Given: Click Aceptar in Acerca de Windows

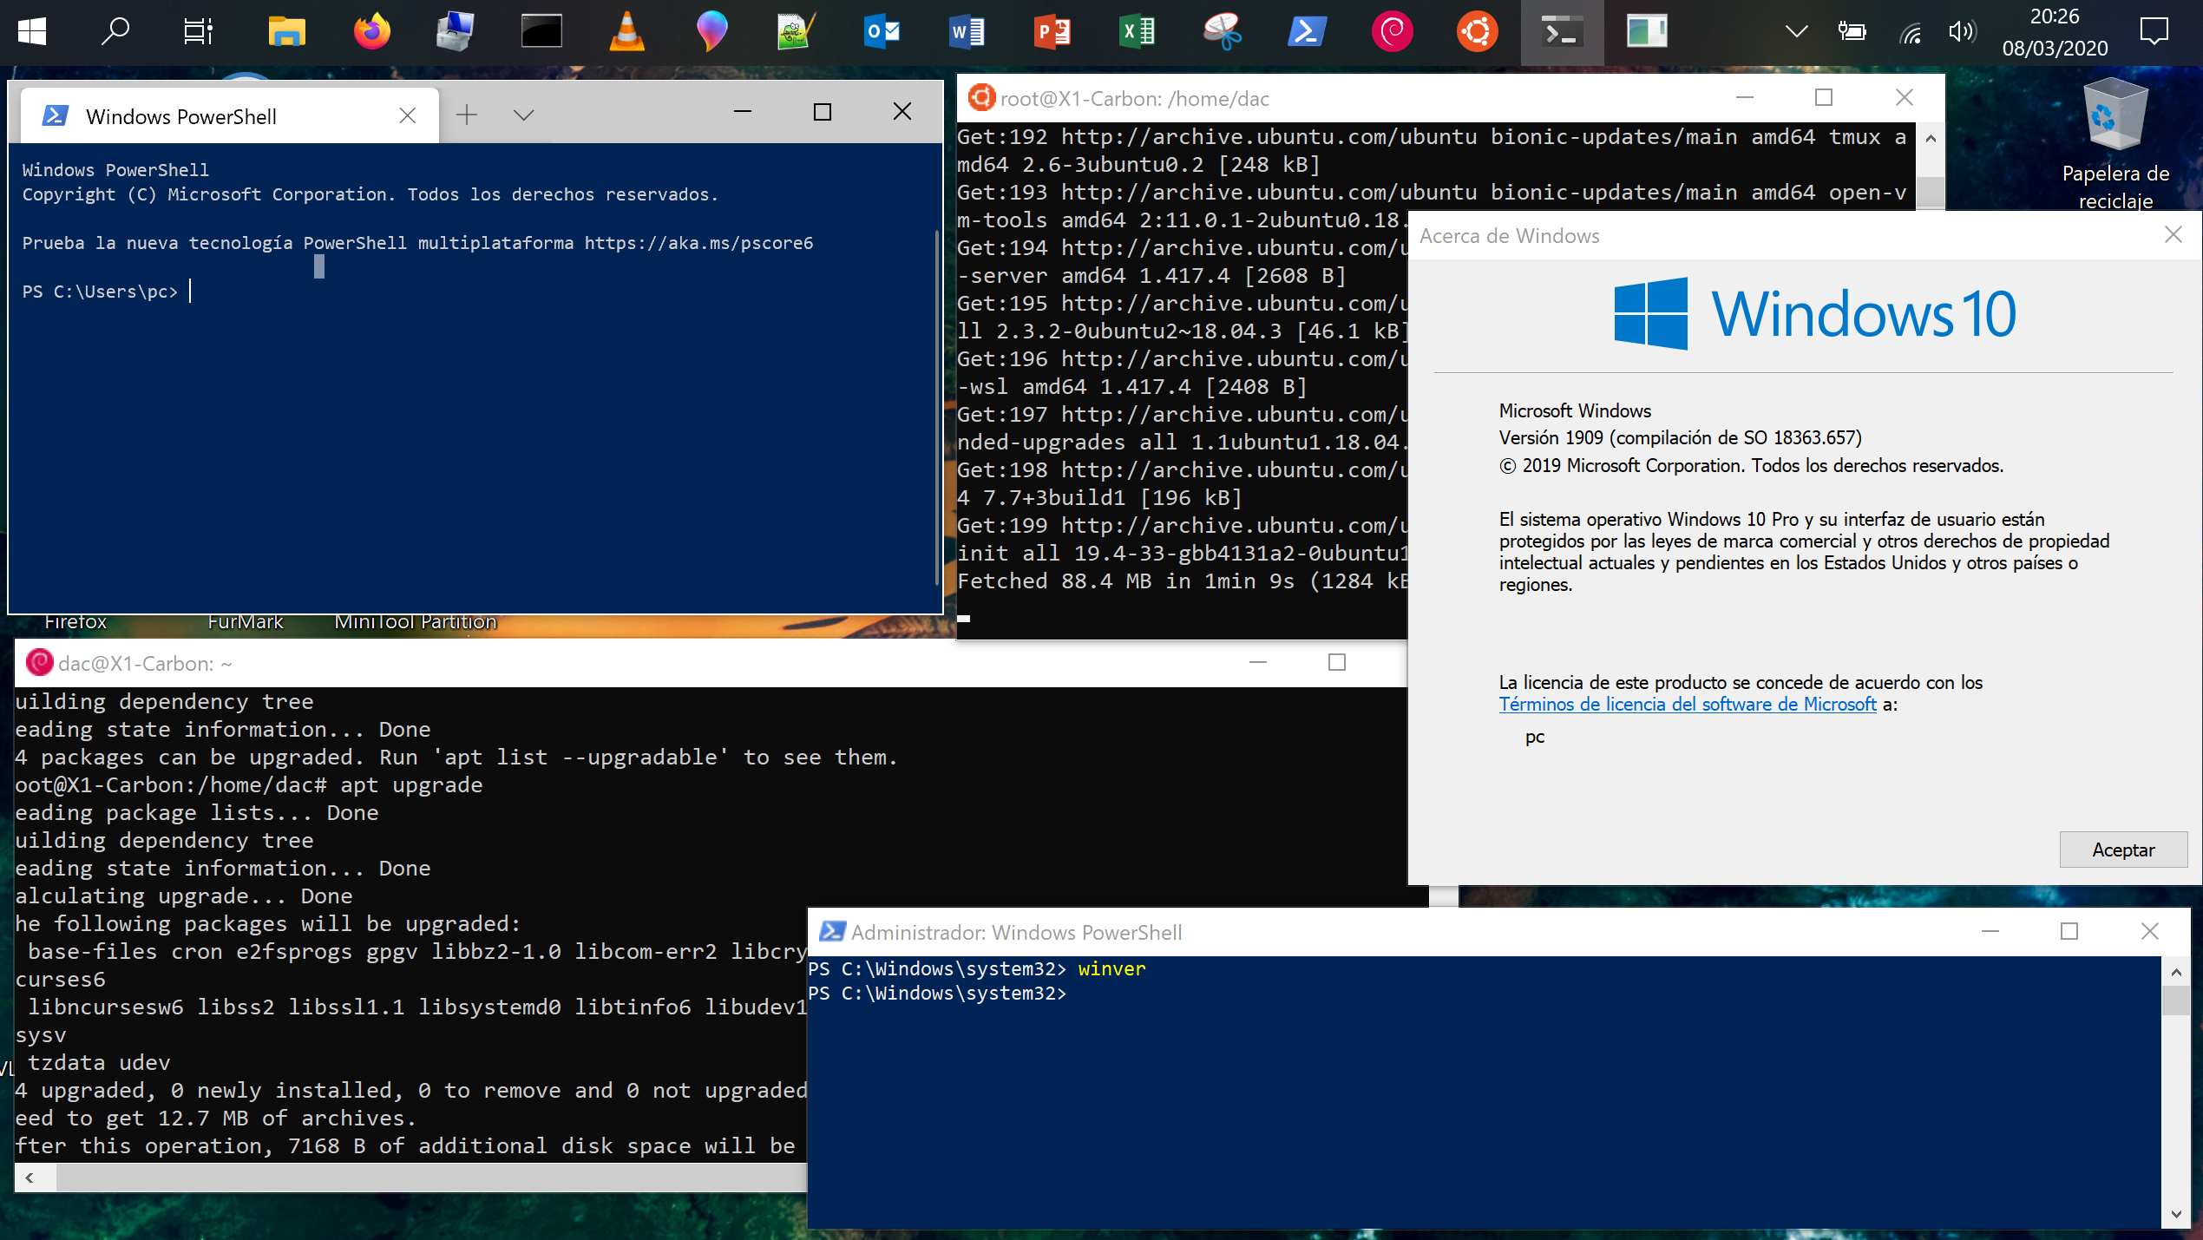Looking at the screenshot, I should click(x=2122, y=850).
